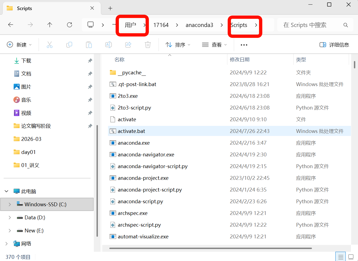The width and height of the screenshot is (358, 261).
Task: Open the 排序 sort dropdown
Action: (178, 45)
